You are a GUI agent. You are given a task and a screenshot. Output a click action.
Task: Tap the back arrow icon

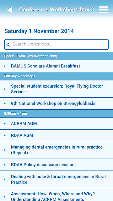(9, 10)
